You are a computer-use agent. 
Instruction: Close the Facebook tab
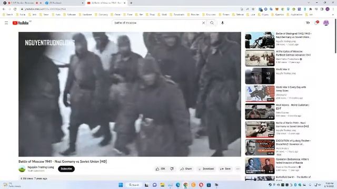[x=83, y=3]
